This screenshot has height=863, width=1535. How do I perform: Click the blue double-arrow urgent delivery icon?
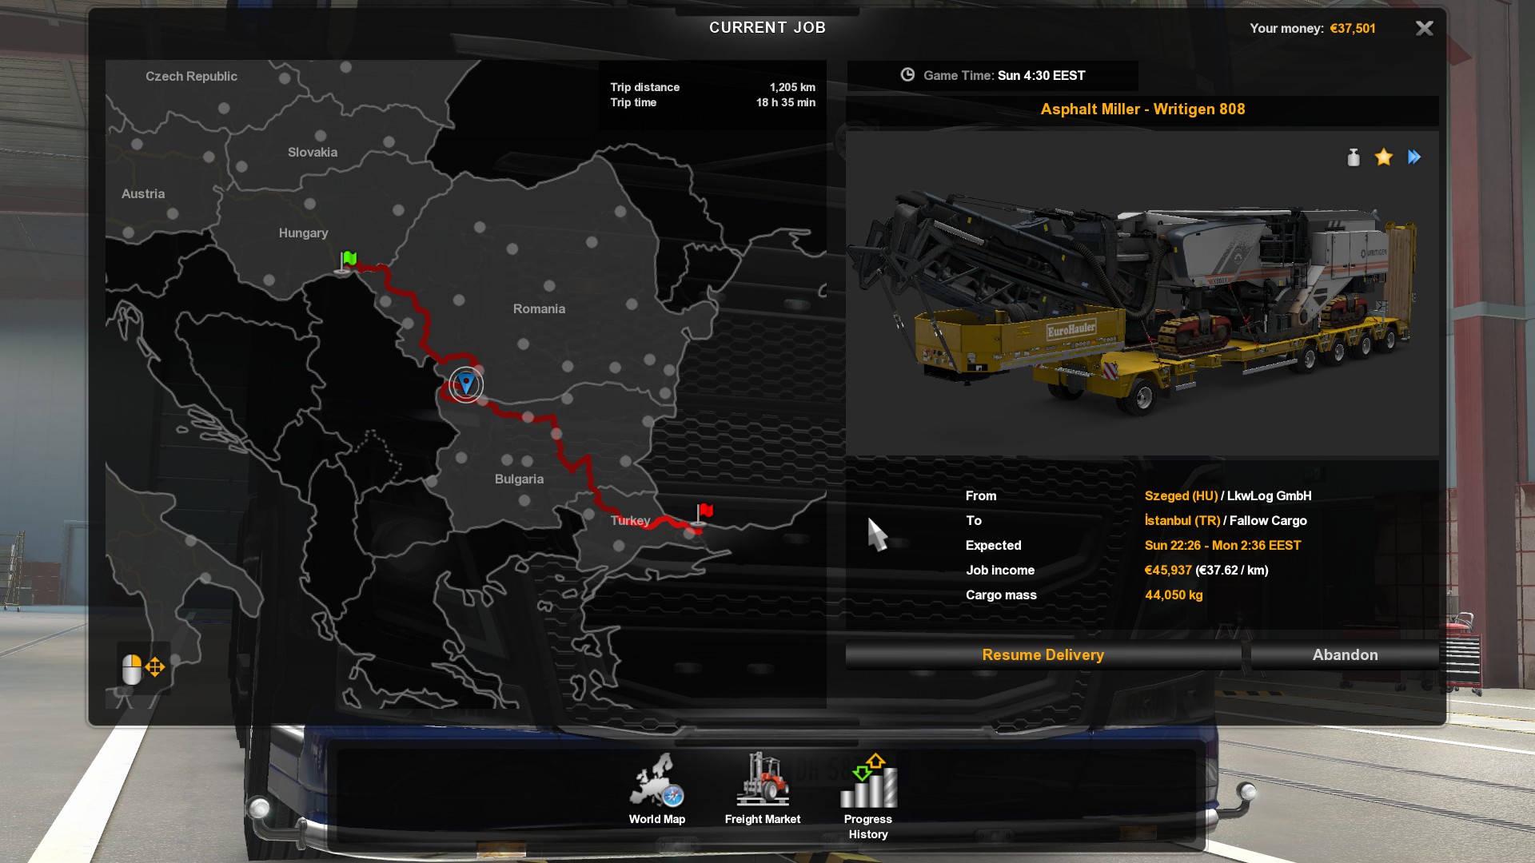(1414, 157)
